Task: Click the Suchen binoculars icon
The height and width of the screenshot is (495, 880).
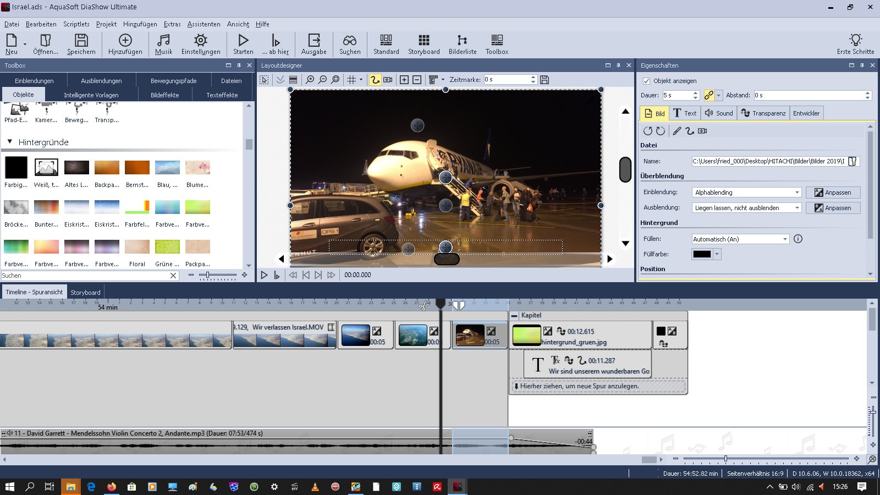Action: 350,40
